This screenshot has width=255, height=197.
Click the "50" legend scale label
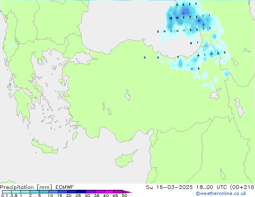coord(124,195)
